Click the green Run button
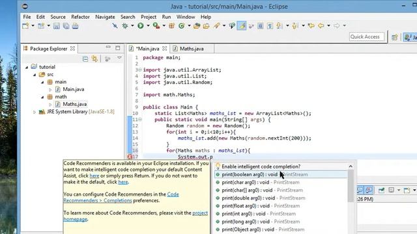Image resolution: width=417 pixels, height=234 pixels. tap(141, 26)
